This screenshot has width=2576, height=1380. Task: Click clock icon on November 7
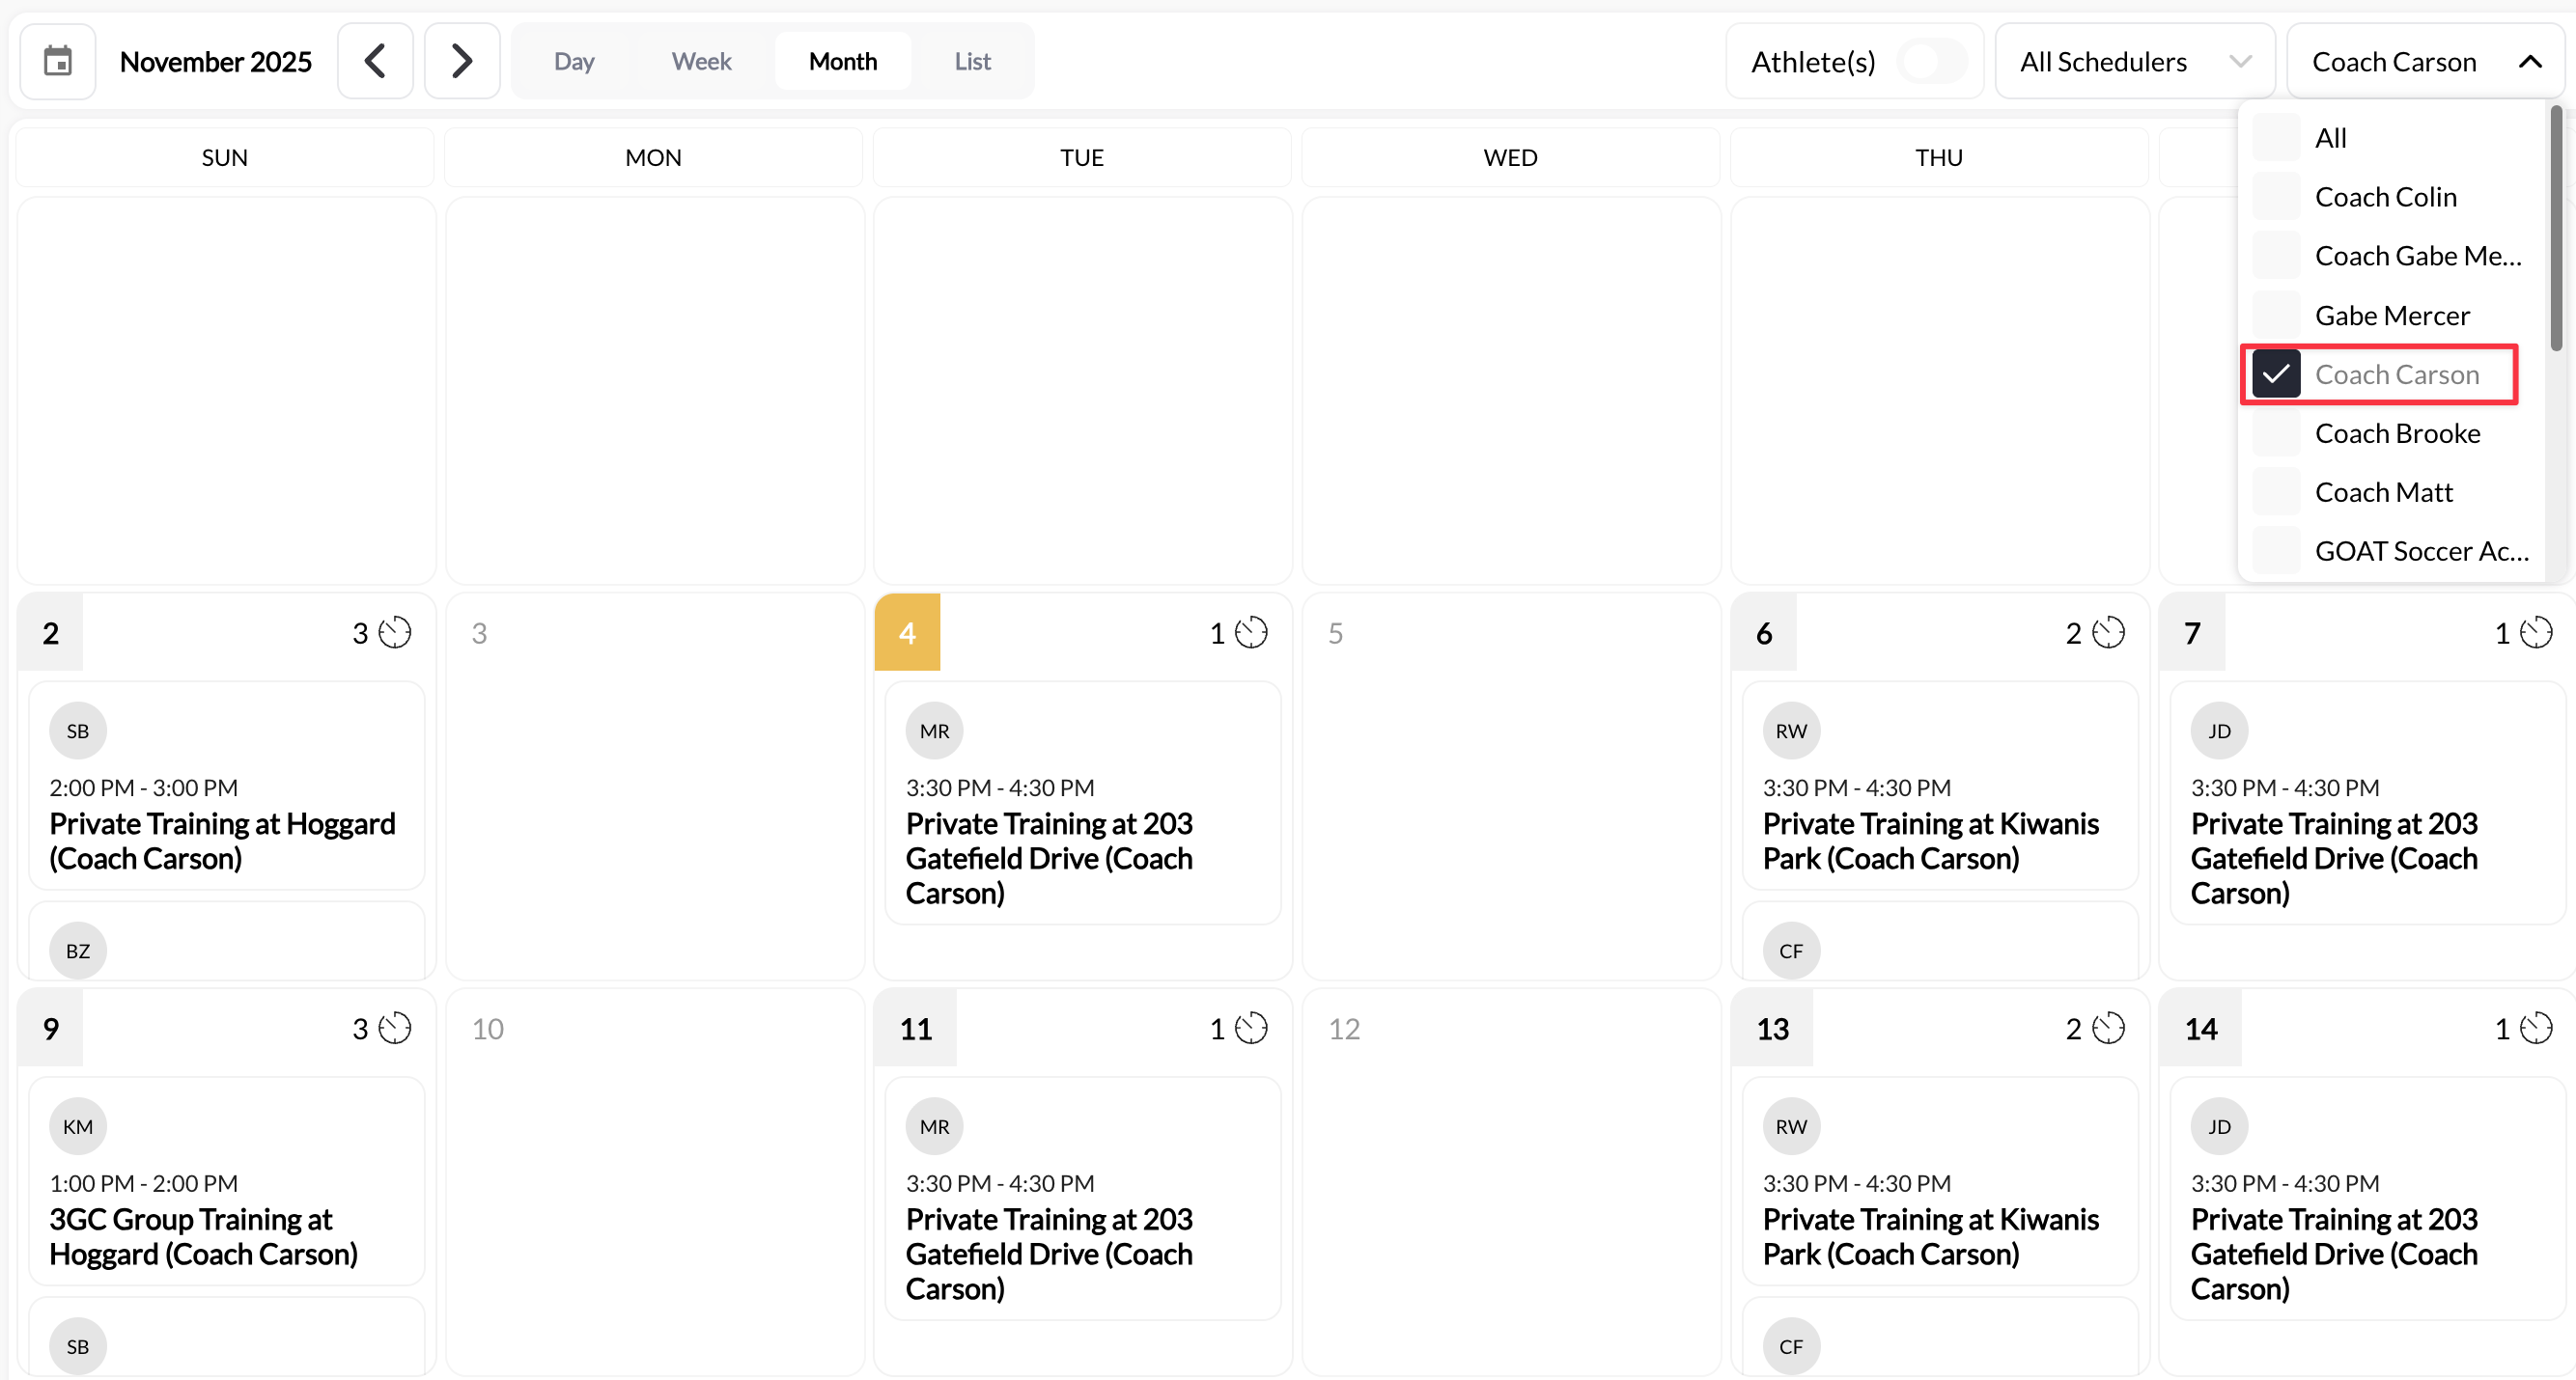(x=2536, y=632)
